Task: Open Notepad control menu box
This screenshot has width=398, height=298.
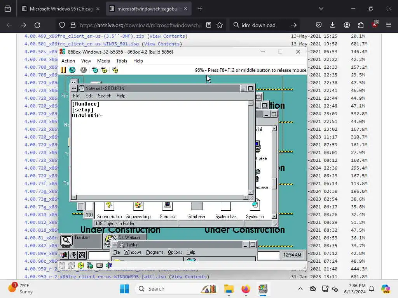Action: point(74,88)
